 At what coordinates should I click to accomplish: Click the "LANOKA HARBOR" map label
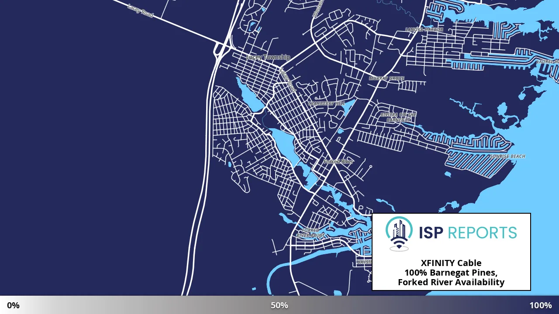tap(424, 30)
